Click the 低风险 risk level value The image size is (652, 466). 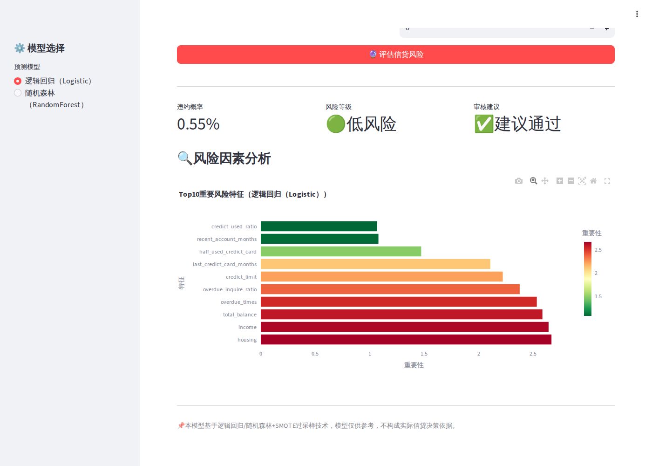[x=361, y=124]
